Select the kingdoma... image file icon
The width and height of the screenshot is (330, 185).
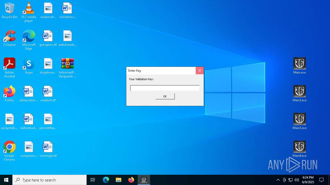pos(48,66)
